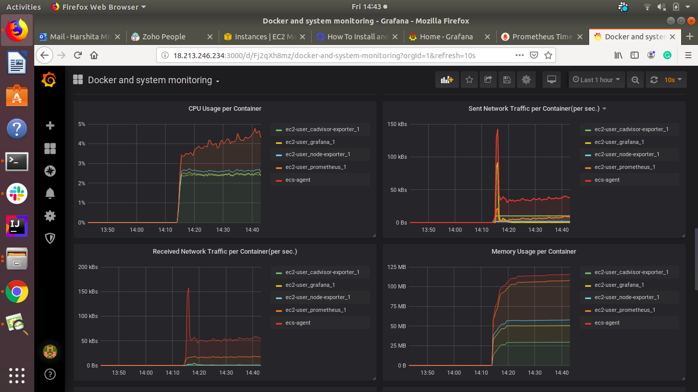Cycle view mode with monitor icon

(551, 80)
